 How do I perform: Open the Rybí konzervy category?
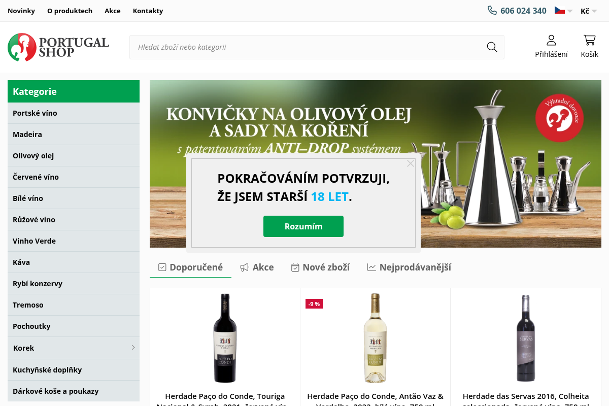pos(74,284)
